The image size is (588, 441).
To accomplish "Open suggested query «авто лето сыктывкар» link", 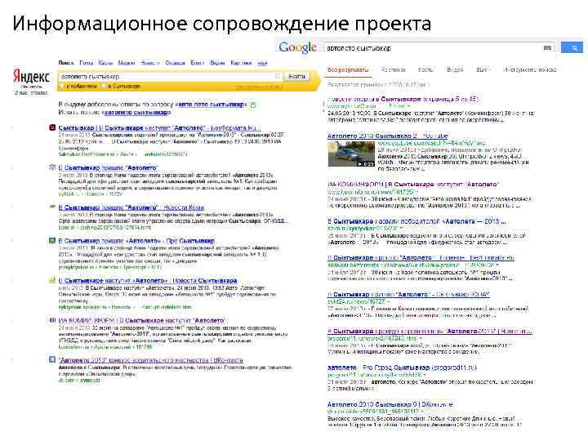I will point(212,105).
